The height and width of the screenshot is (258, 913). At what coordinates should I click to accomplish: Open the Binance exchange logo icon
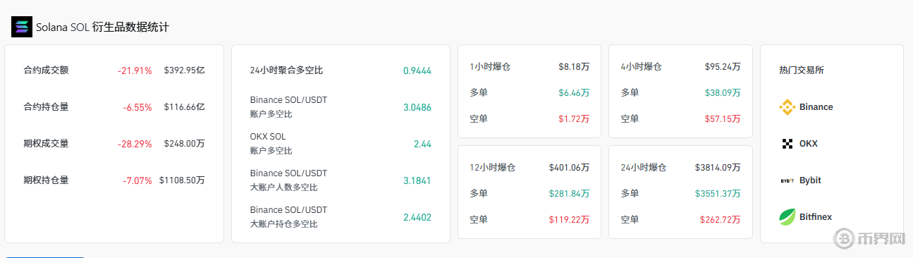click(x=787, y=107)
